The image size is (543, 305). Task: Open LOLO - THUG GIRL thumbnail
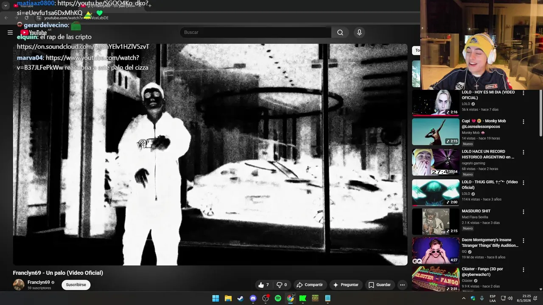(436, 193)
